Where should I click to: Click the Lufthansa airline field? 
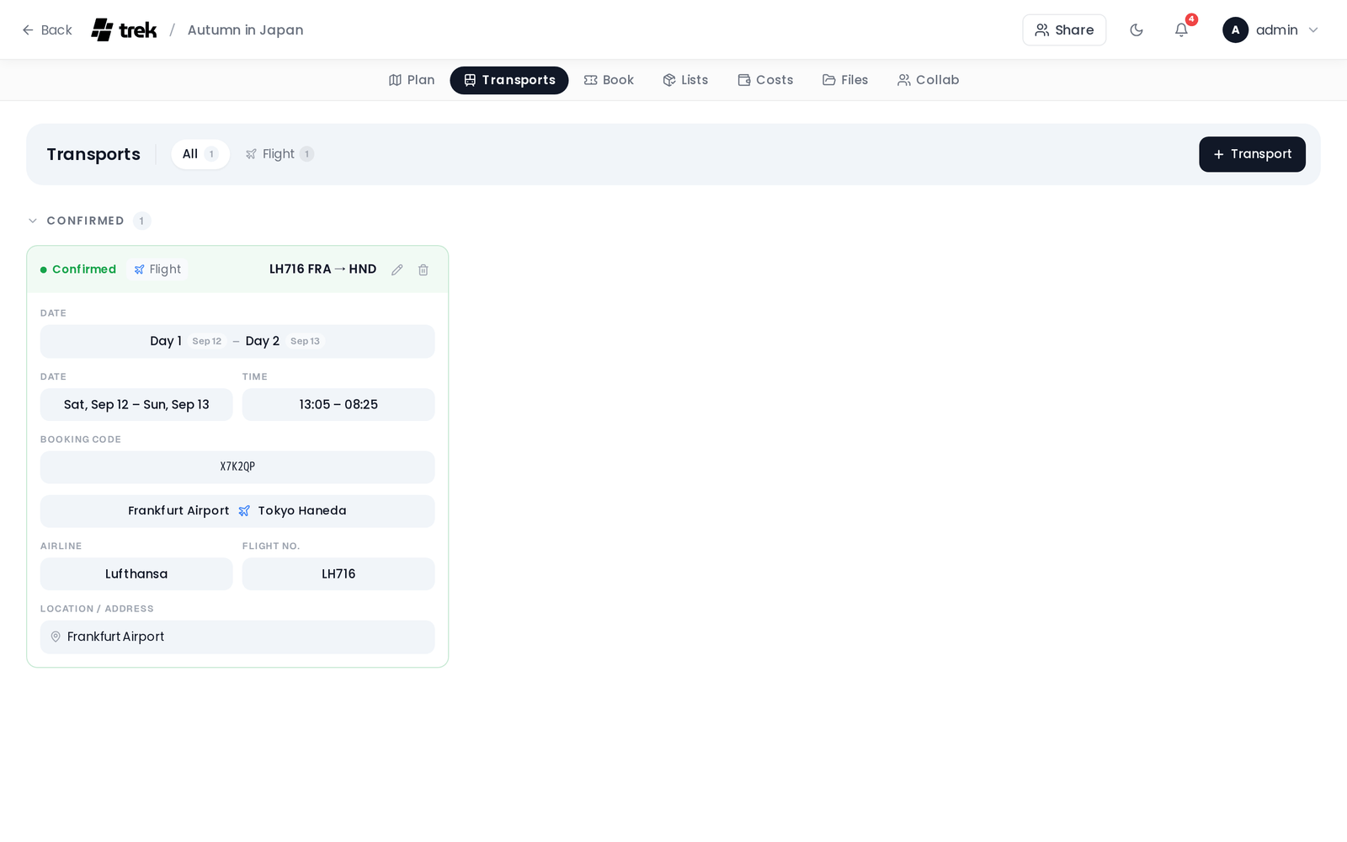pos(136,574)
